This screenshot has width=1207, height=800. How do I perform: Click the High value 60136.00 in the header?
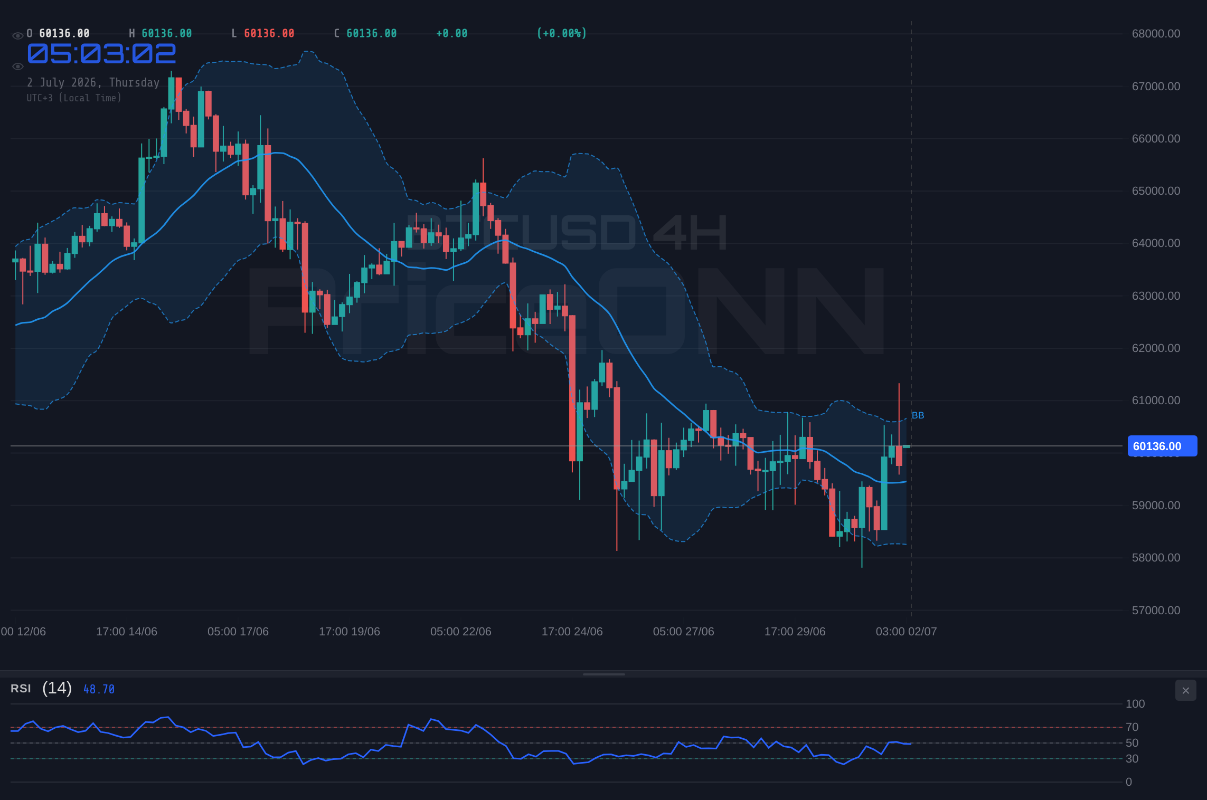coord(166,34)
